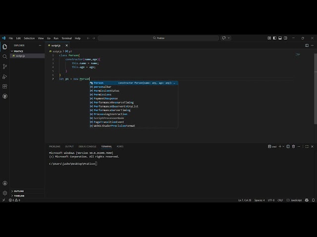Open notifications bell in status bar

313,200
